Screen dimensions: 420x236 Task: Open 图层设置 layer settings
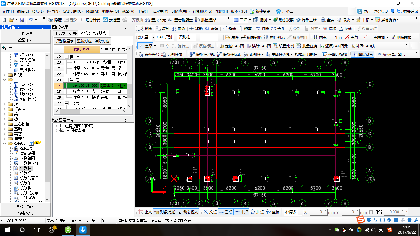click(363, 54)
